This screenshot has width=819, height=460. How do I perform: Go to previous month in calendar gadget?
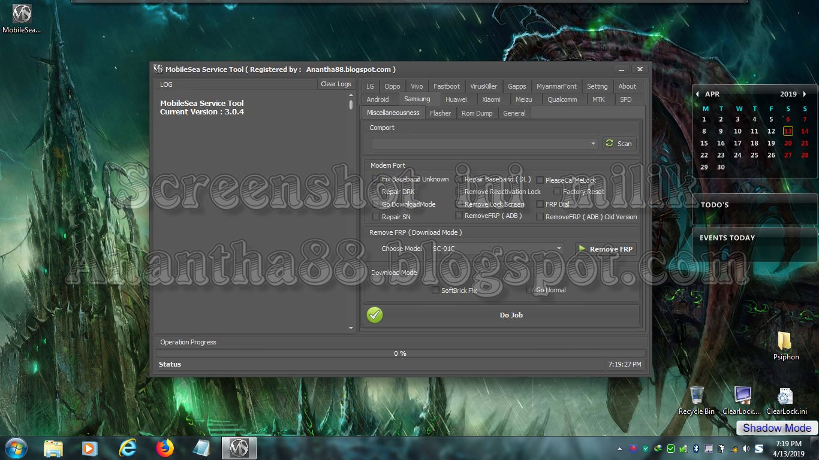pos(697,94)
